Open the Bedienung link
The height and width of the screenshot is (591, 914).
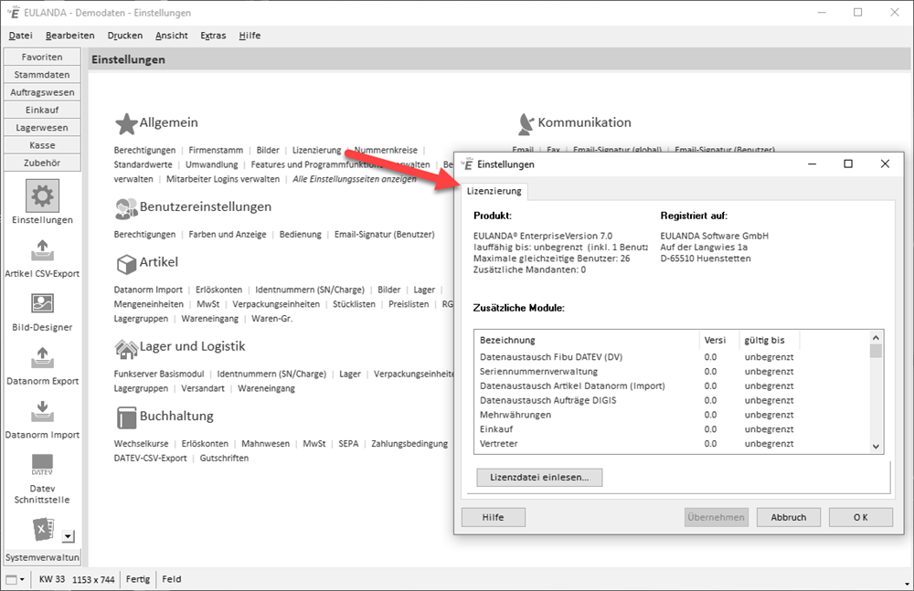click(x=300, y=235)
